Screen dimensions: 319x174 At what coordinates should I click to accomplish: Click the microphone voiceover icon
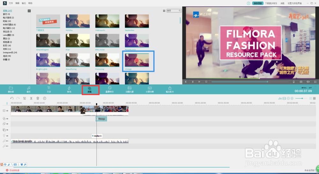pos(294,82)
